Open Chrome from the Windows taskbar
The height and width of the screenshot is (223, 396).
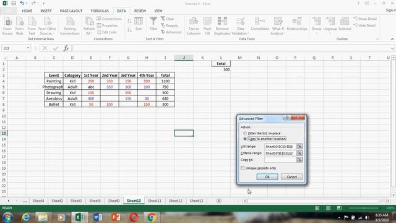[152, 217]
